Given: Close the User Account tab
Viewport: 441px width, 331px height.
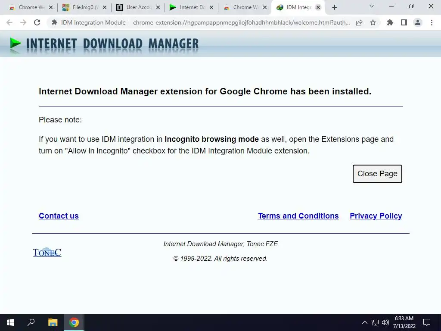Looking at the screenshot, I should [158, 8].
